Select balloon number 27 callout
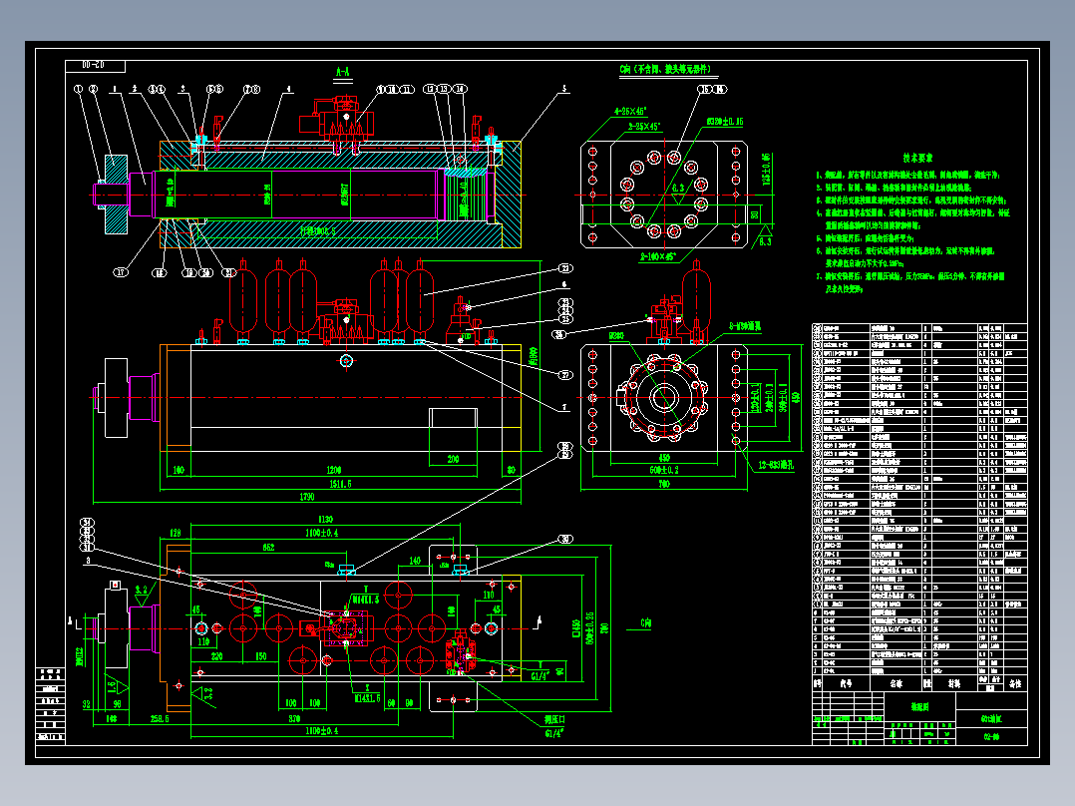The width and height of the screenshot is (1075, 806). coord(564,374)
